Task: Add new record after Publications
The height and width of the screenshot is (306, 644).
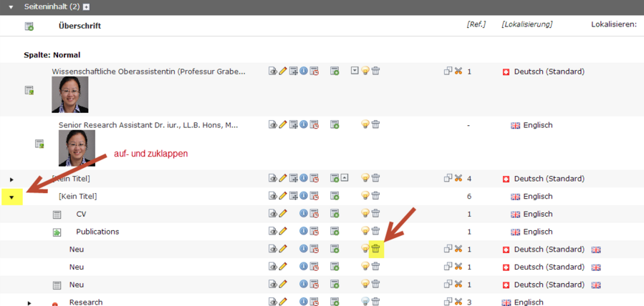Action: tap(335, 231)
